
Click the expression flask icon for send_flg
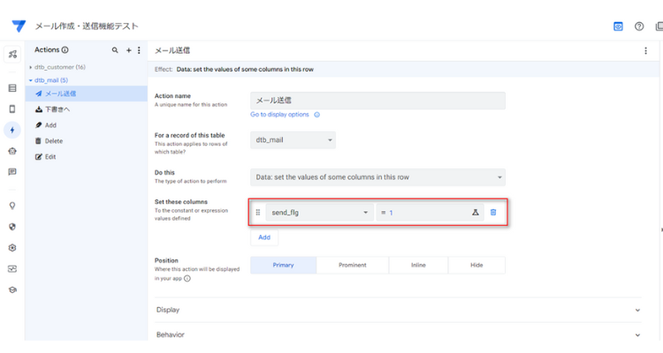(x=476, y=213)
